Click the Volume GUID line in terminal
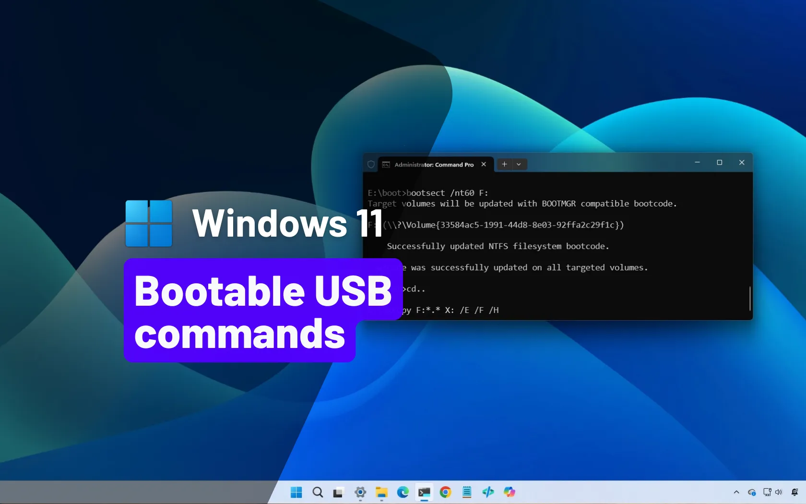This screenshot has width=806, height=504. pyautogui.click(x=496, y=225)
